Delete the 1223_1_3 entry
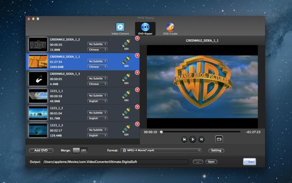 137,124
